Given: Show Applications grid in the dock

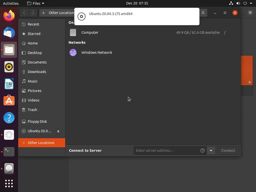Looking at the screenshot, I should [x=9, y=183].
